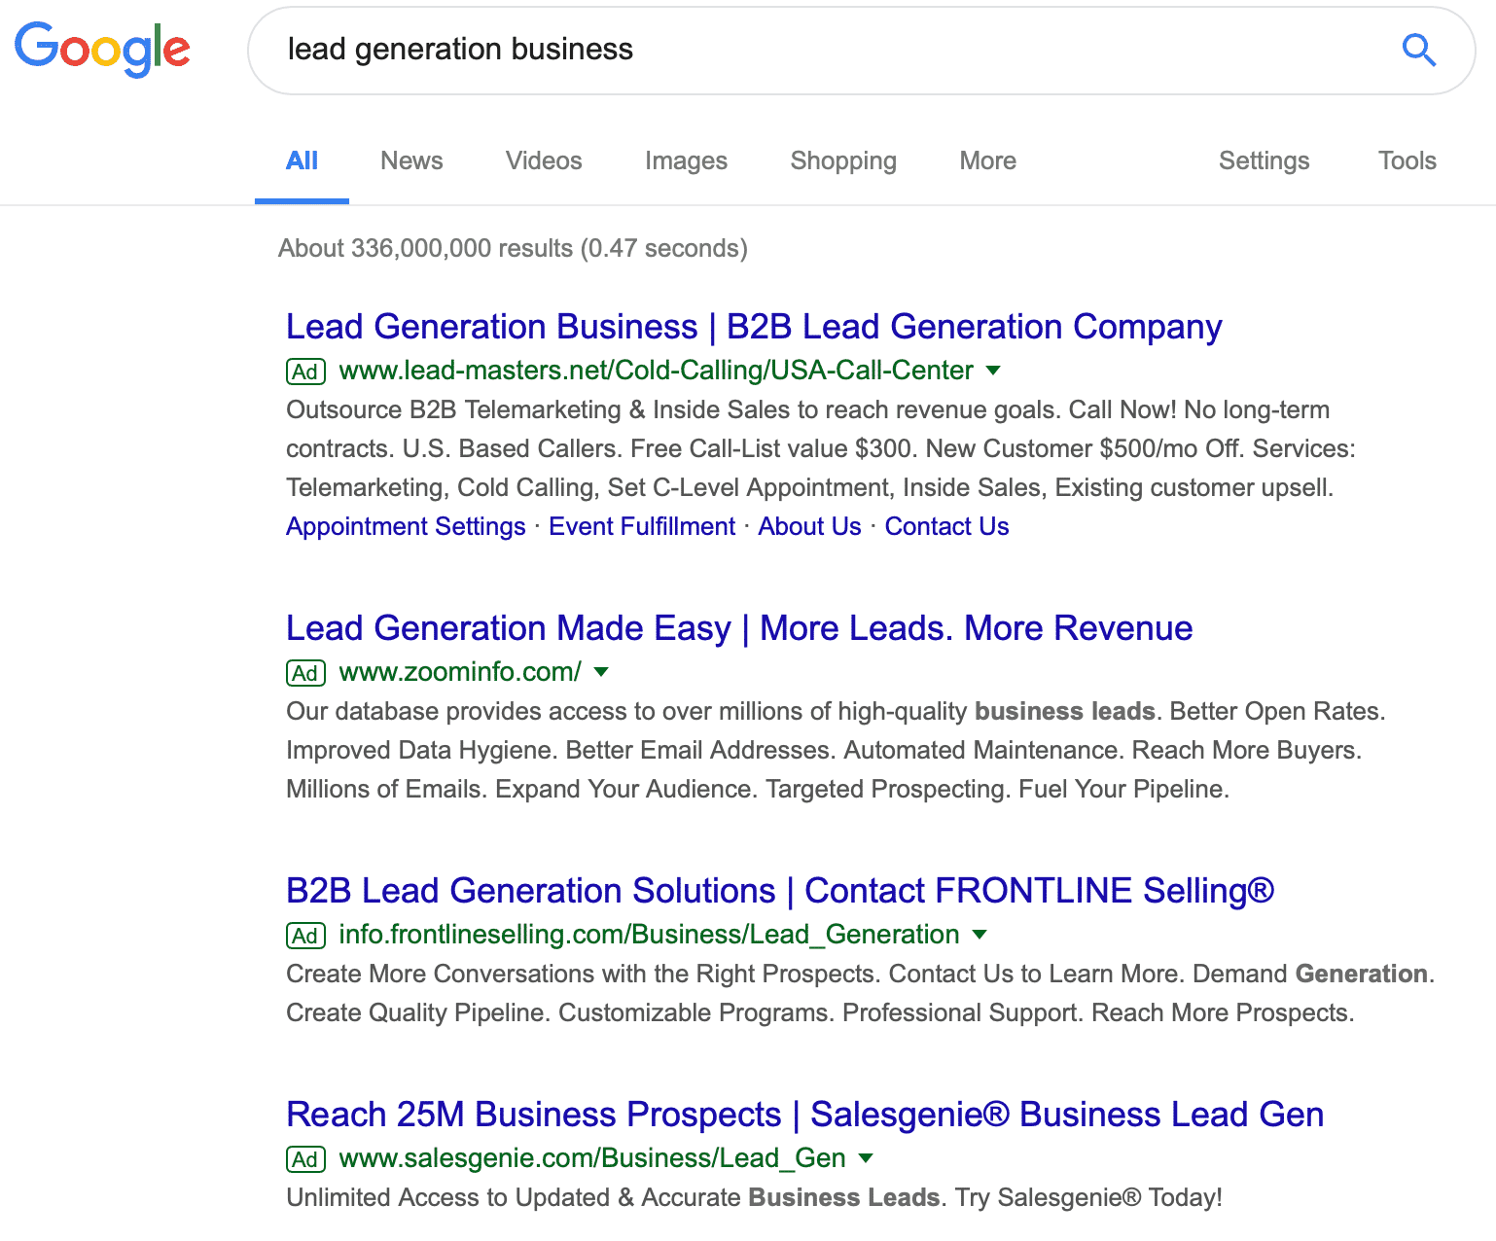Image resolution: width=1496 pixels, height=1241 pixels.
Task: Click the www.lead-masters.net/Cold-Calling URL text
Action: [656, 371]
